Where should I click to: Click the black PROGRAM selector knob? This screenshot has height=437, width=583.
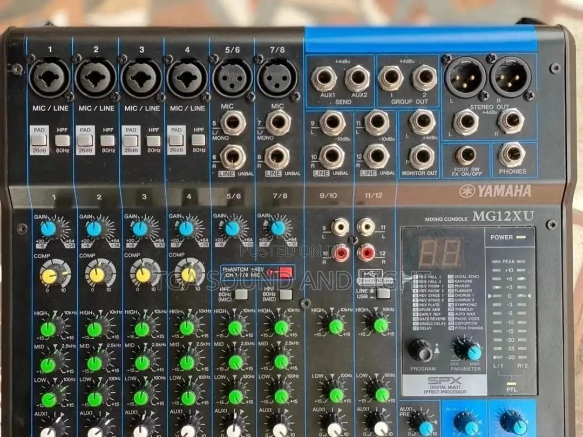421,350
